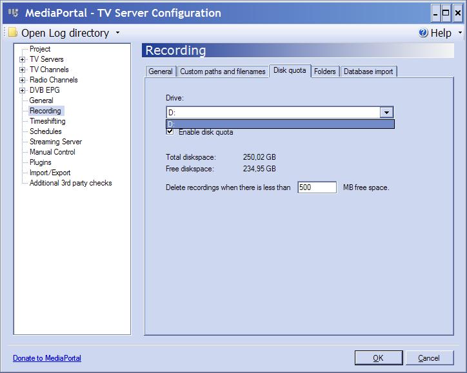Click the free space MB input field
Viewport: 467px width, 373px height.
(x=317, y=187)
